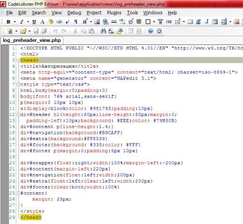Image resolution: width=243 pixels, height=224 pixels.
Task: Insert a paragraph tag using the pilcrow icon
Action: [76, 22]
